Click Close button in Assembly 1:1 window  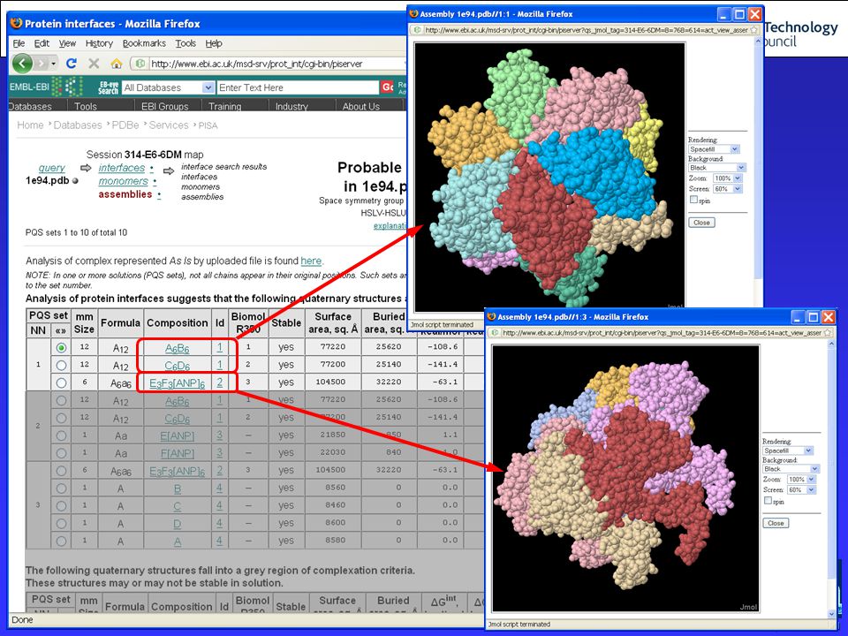tap(701, 223)
